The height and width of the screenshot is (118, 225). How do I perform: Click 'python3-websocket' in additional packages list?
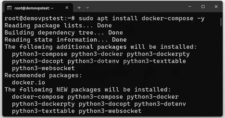pyautogui.click(x=43, y=68)
